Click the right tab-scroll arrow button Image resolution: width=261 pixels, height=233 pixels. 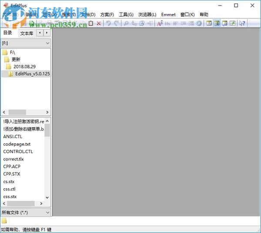[47, 33]
